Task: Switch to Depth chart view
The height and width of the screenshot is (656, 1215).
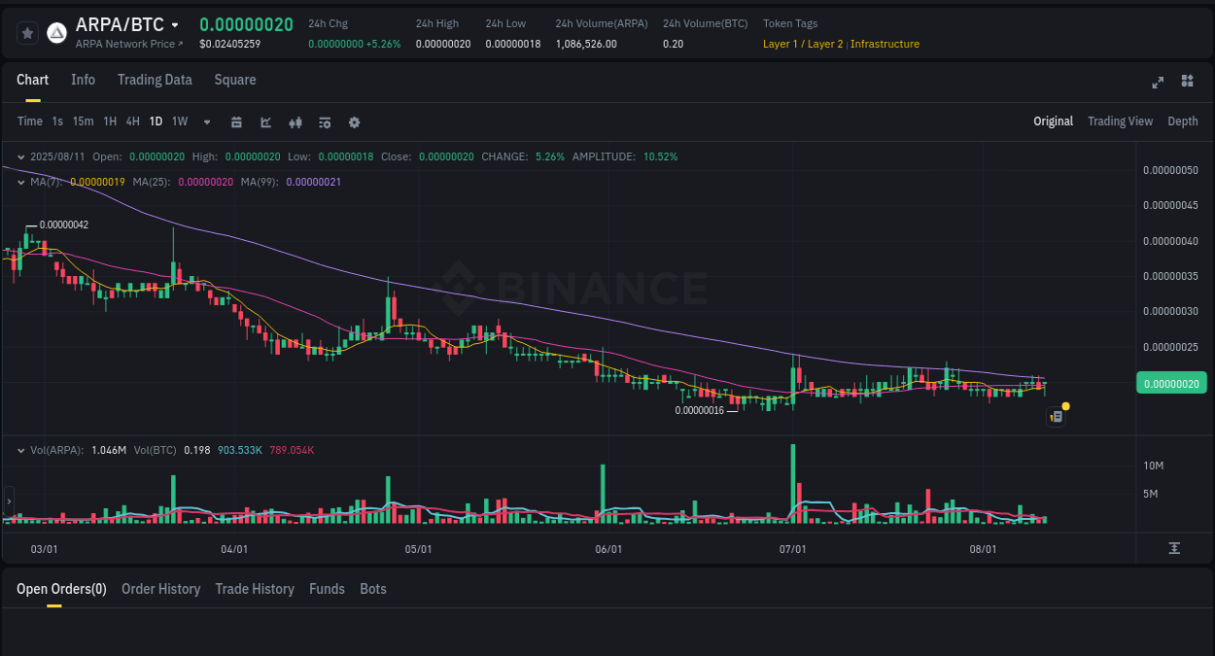Action: point(1183,121)
